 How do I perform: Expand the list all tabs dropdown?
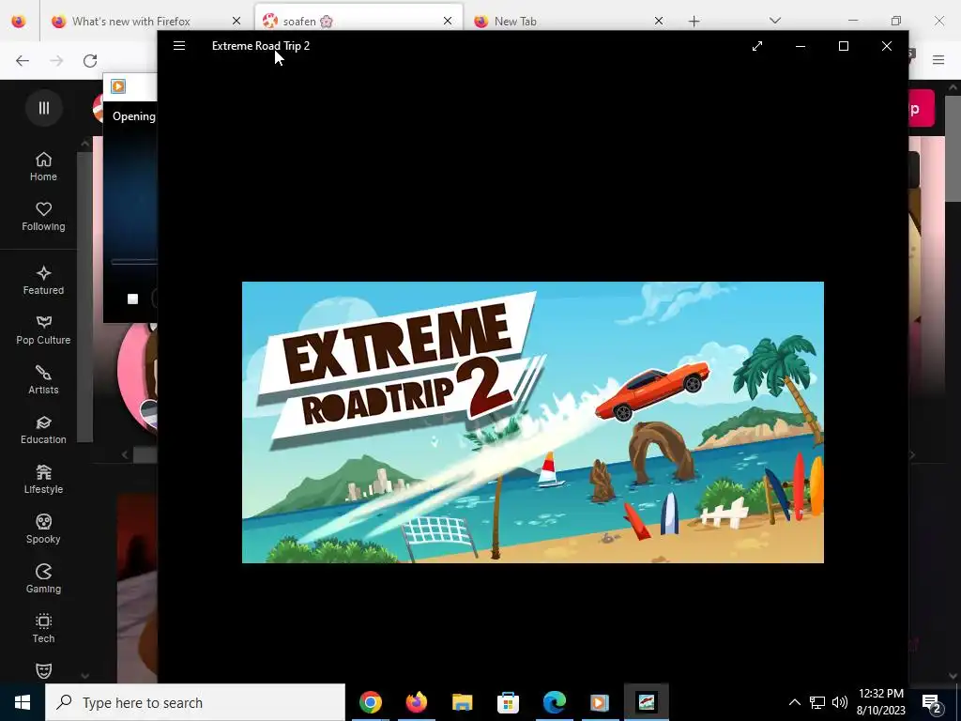point(775,21)
